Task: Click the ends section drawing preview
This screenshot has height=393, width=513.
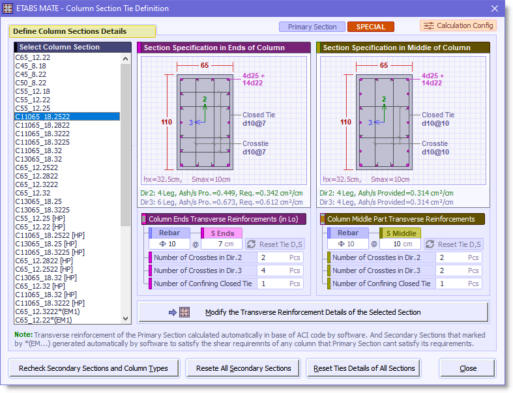Action: (x=224, y=121)
